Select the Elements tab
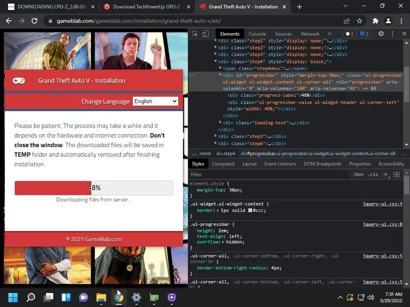Viewport: 410px width, 307px height. (230, 34)
